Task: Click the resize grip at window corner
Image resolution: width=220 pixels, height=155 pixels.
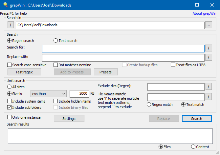Action: click(218, 153)
